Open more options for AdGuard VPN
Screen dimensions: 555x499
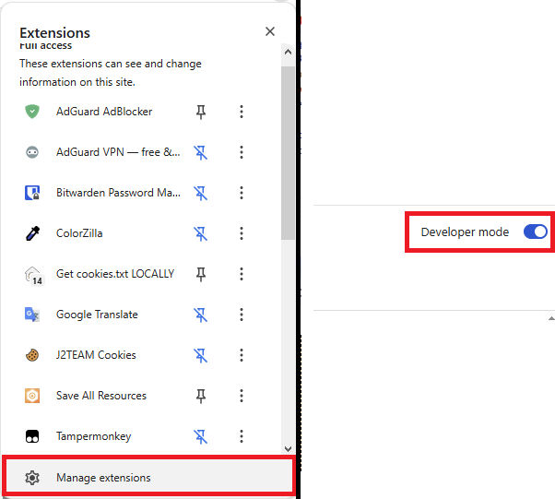point(242,152)
